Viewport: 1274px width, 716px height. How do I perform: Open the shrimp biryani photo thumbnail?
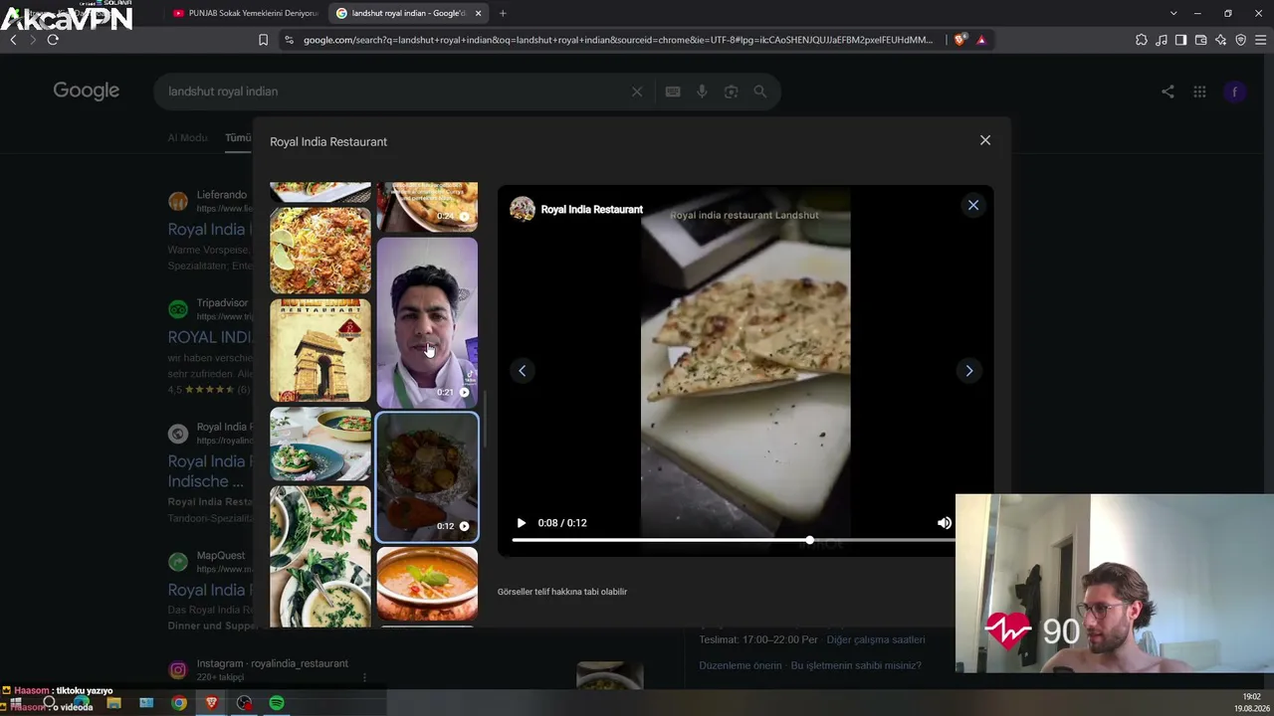[320, 251]
